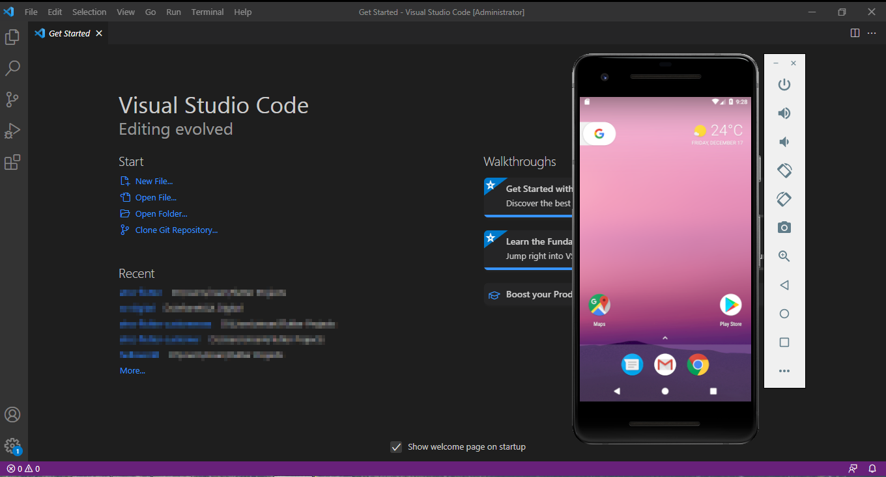The height and width of the screenshot is (477, 886).
Task: Open the File menu
Action: point(31,12)
